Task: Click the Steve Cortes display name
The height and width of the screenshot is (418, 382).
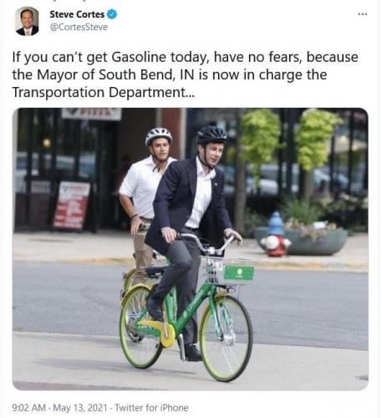Action: [x=77, y=14]
